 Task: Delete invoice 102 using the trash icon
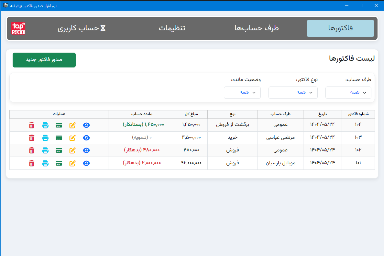tap(31, 150)
